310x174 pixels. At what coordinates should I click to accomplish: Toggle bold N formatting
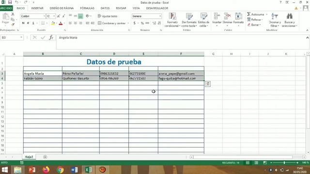(x=23, y=23)
